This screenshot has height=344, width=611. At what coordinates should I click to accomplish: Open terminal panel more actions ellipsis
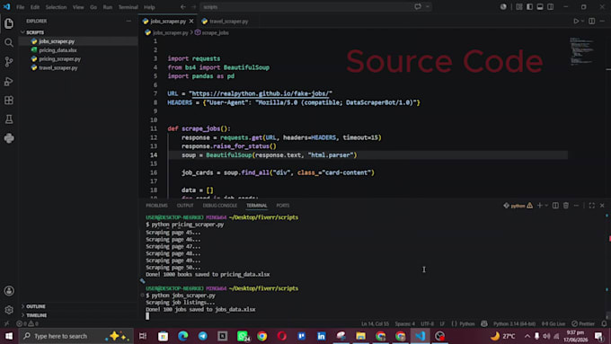(576, 206)
